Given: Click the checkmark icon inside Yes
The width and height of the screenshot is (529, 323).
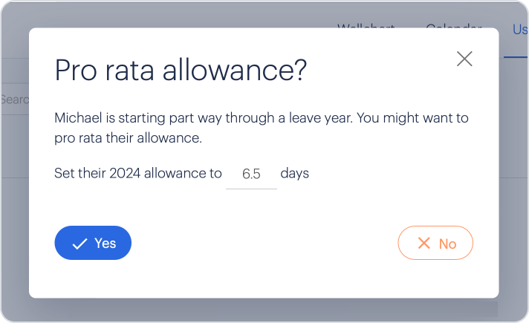Looking at the screenshot, I should pos(80,244).
